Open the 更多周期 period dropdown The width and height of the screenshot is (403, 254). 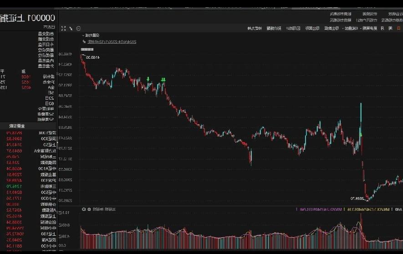[x=368, y=28]
